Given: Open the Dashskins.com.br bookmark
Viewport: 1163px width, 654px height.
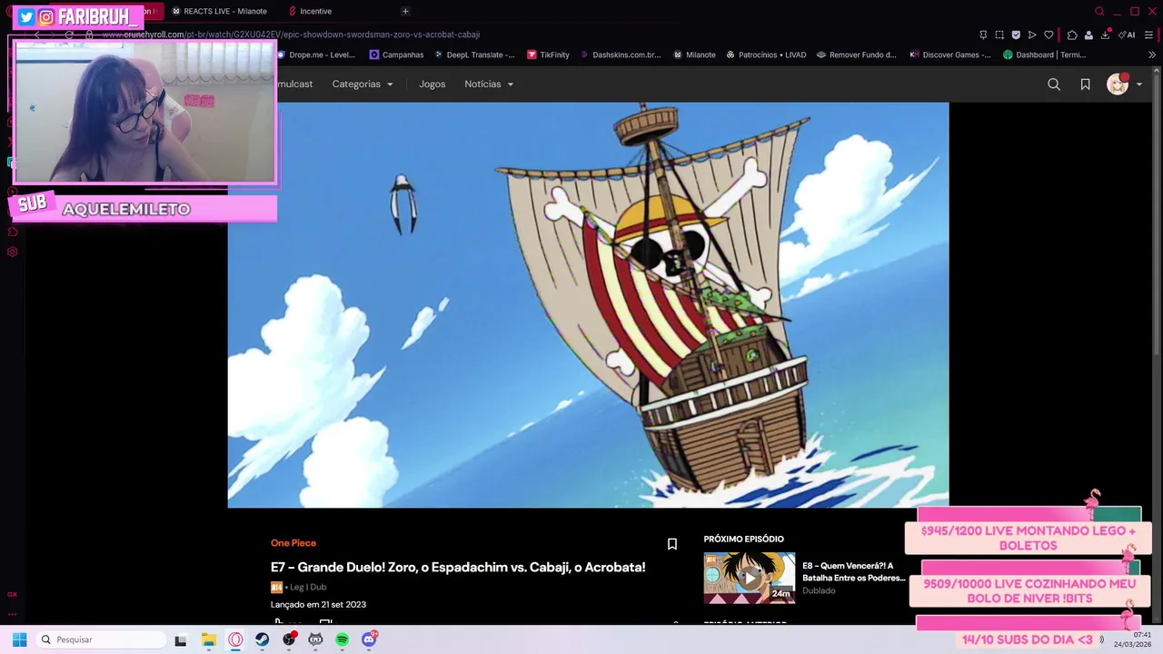Looking at the screenshot, I should (620, 54).
